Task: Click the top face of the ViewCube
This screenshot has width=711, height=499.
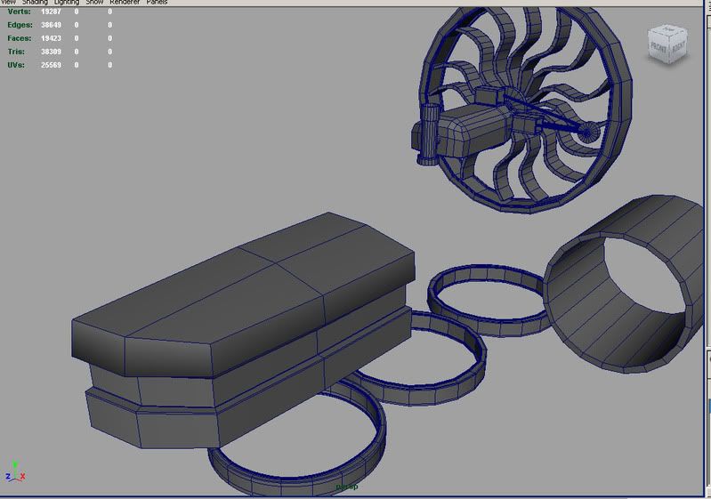Action: click(x=669, y=30)
